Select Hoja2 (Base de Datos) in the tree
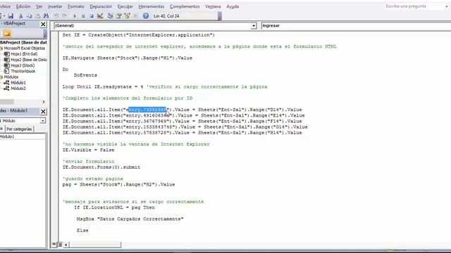The width and height of the screenshot is (451, 253). coord(28,60)
